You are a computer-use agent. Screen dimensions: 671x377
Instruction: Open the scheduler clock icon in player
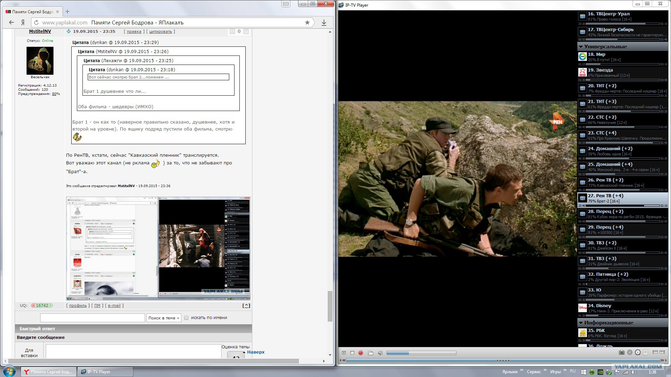[x=638, y=353]
